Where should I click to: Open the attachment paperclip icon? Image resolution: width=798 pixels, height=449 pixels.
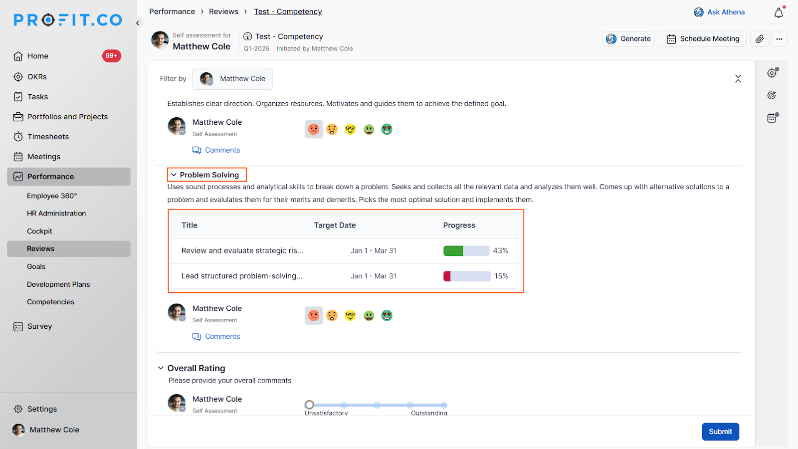759,39
